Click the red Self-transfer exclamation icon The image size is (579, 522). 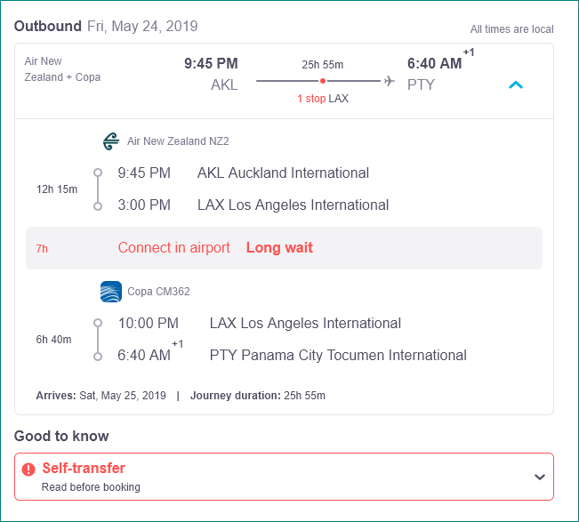[x=28, y=470]
